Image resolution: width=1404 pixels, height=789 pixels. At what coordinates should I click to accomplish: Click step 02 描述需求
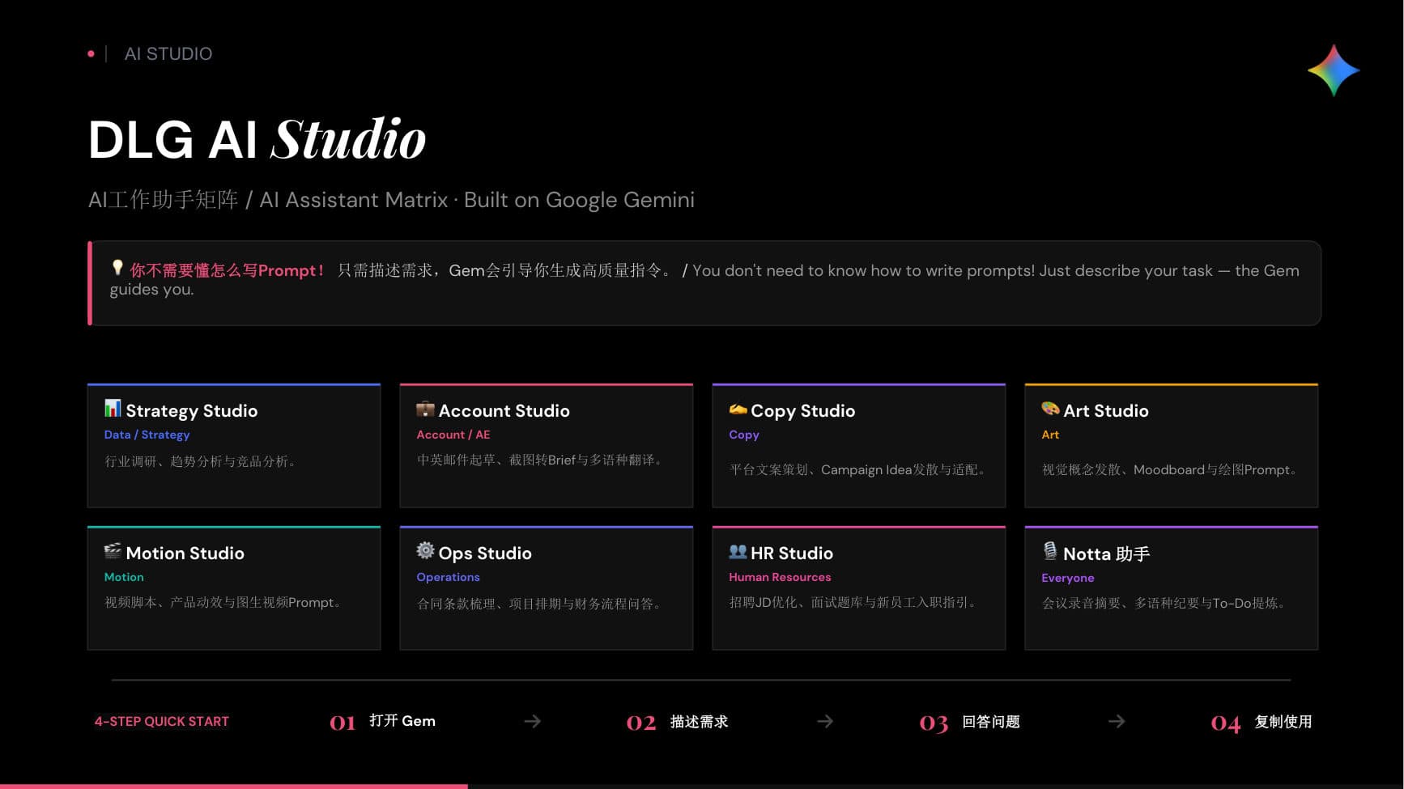click(678, 721)
